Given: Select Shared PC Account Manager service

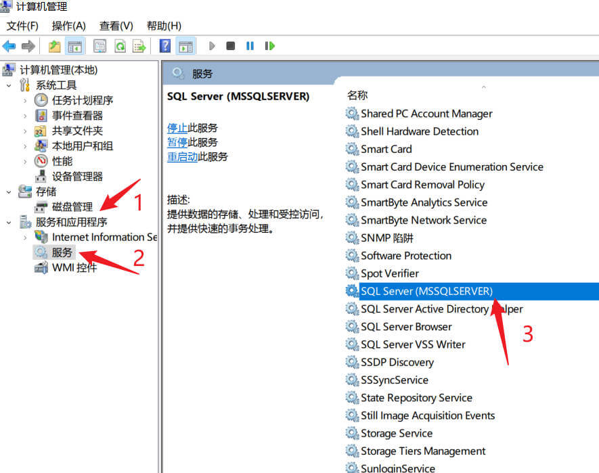Looking at the screenshot, I should click(426, 114).
